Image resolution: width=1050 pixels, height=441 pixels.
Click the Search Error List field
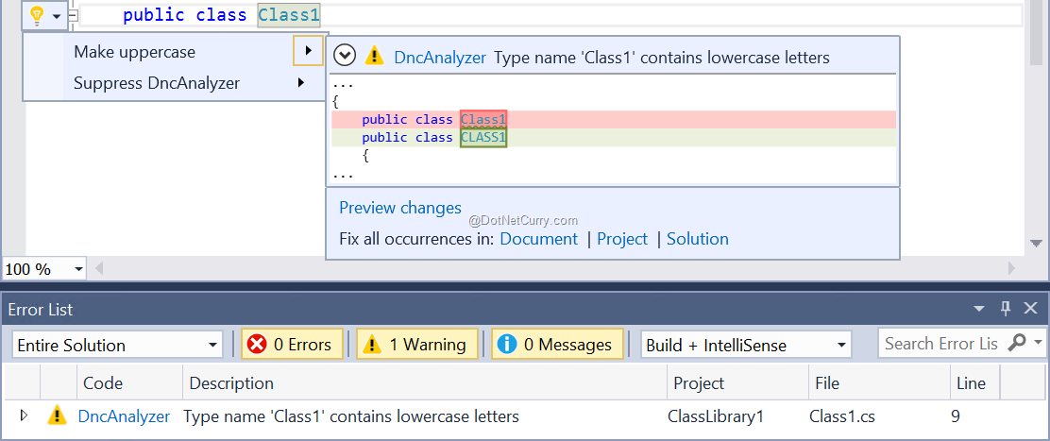tap(940, 344)
